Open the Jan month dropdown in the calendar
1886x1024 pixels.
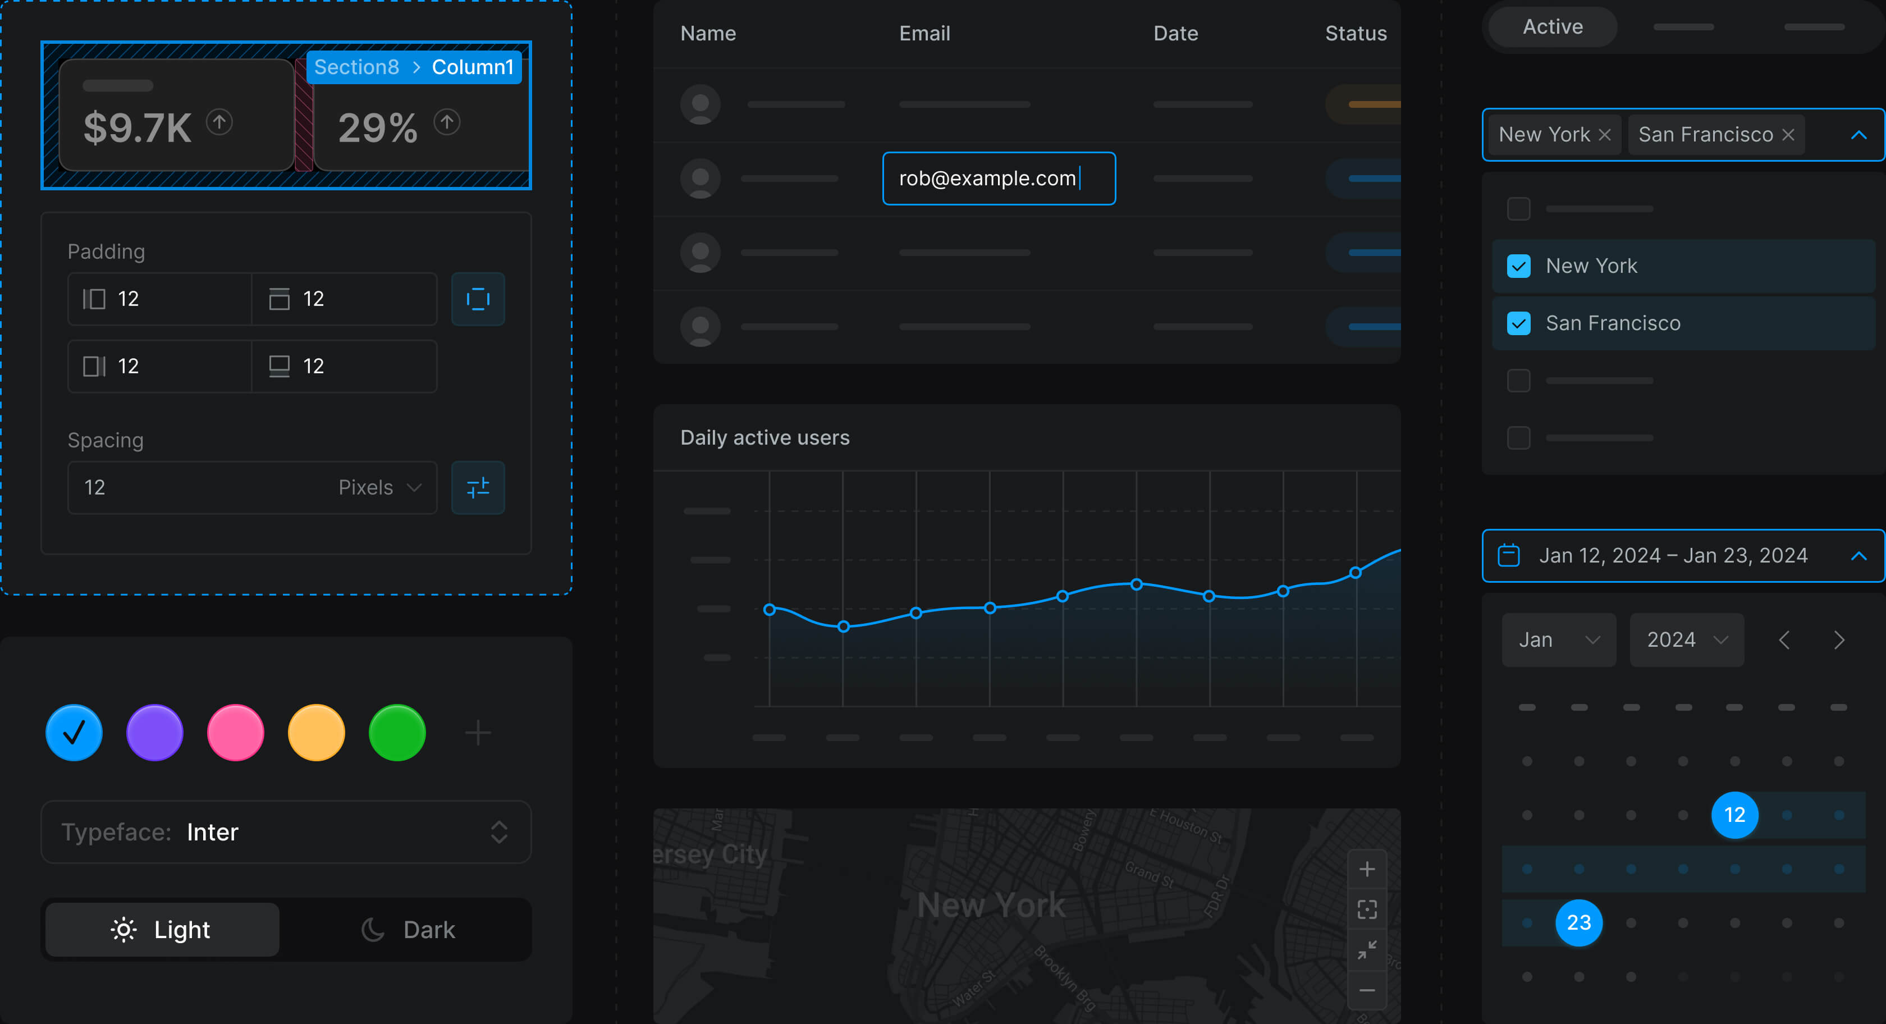tap(1558, 639)
